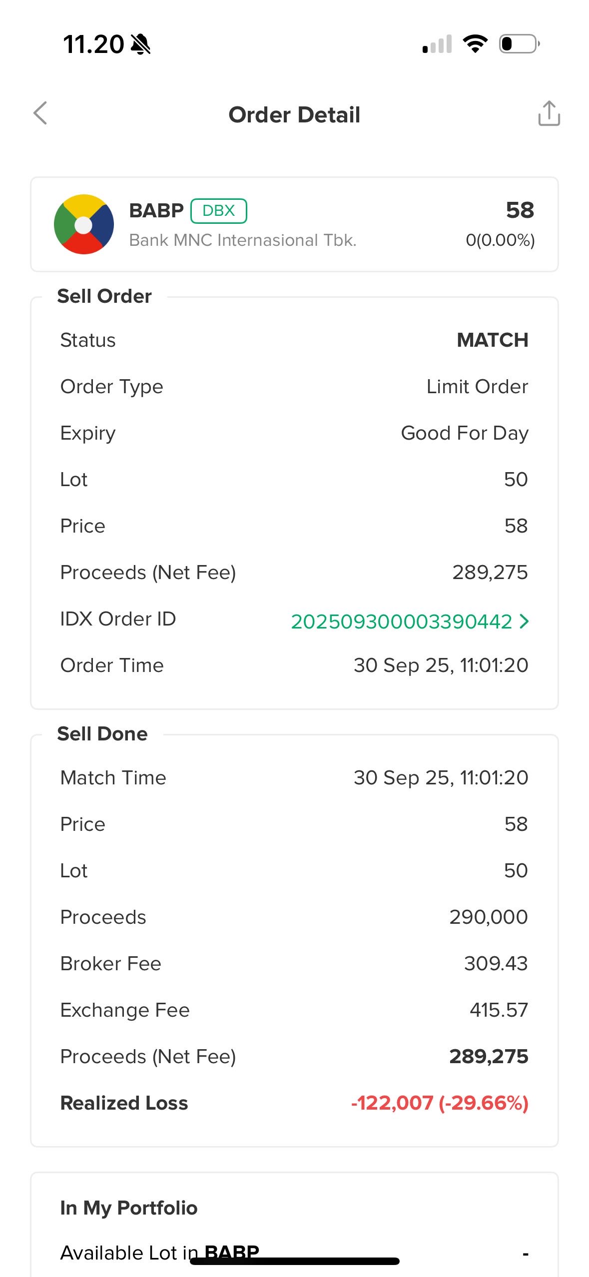This screenshot has height=1277, width=589.
Task: Tap the MATCH status value
Action: tap(492, 340)
